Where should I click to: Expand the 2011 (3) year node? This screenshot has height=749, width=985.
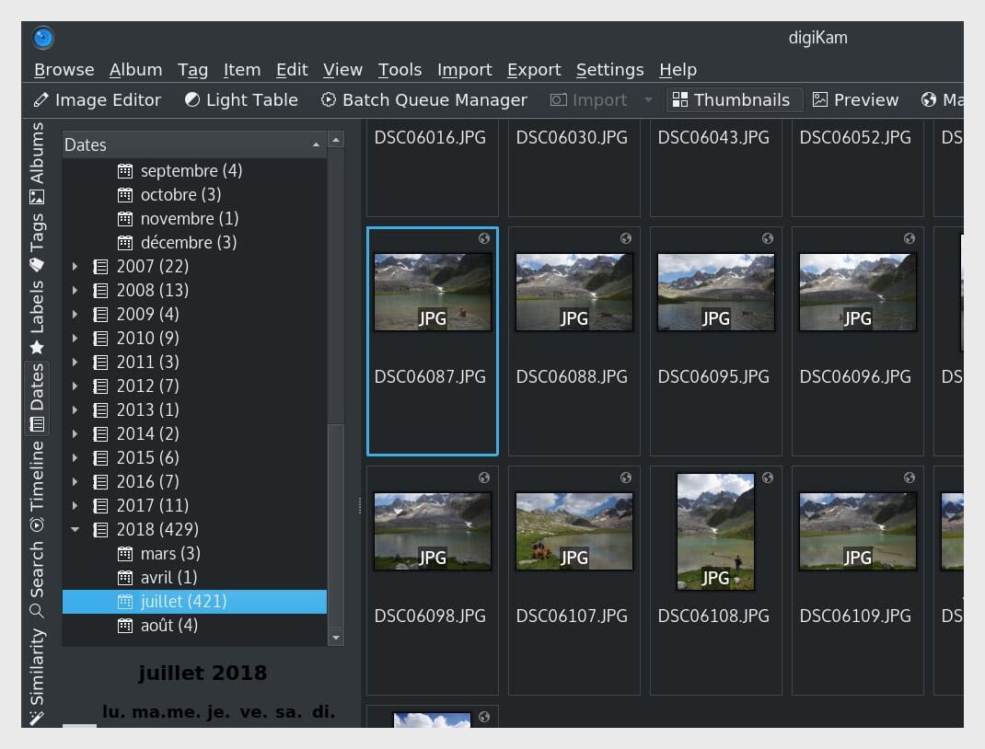[75, 362]
